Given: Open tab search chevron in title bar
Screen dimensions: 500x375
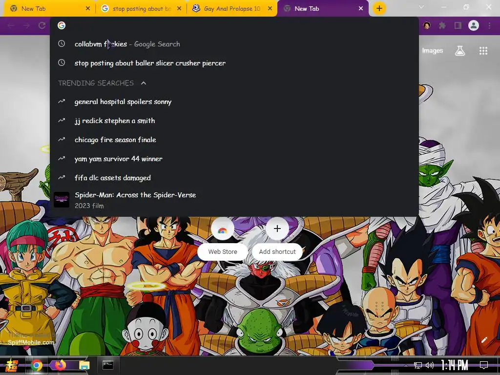Looking at the screenshot, I should point(421,7).
